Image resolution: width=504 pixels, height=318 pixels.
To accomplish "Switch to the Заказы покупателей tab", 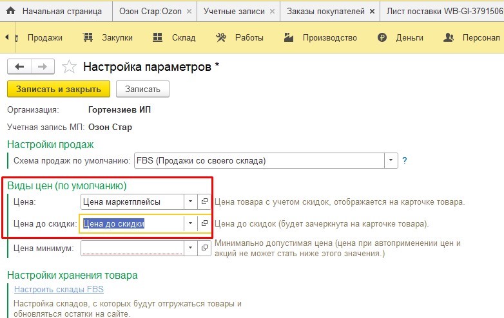I will point(325,11).
